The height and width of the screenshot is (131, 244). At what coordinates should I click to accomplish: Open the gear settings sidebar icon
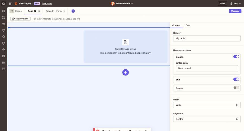tap(4, 24)
